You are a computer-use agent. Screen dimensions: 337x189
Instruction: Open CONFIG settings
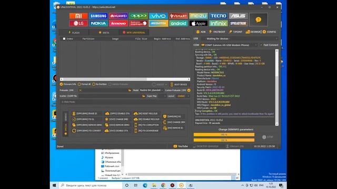coord(269,31)
